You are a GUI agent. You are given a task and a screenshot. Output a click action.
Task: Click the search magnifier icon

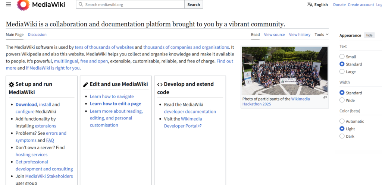pos(81,4)
